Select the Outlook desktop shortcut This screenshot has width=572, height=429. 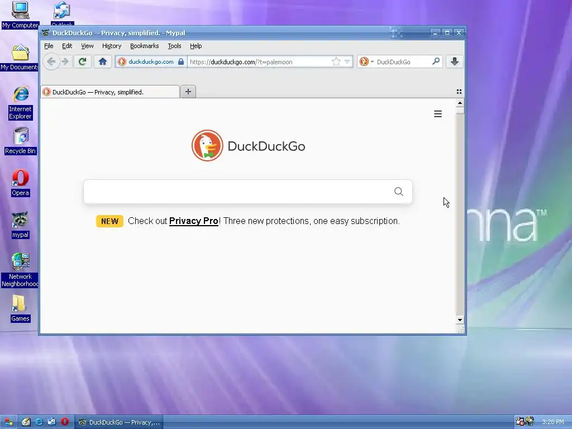pos(63,14)
